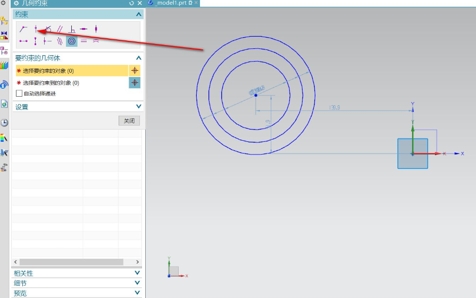Pick the Perpendicular constraint icon
The height and width of the screenshot is (298, 476).
tap(72, 29)
